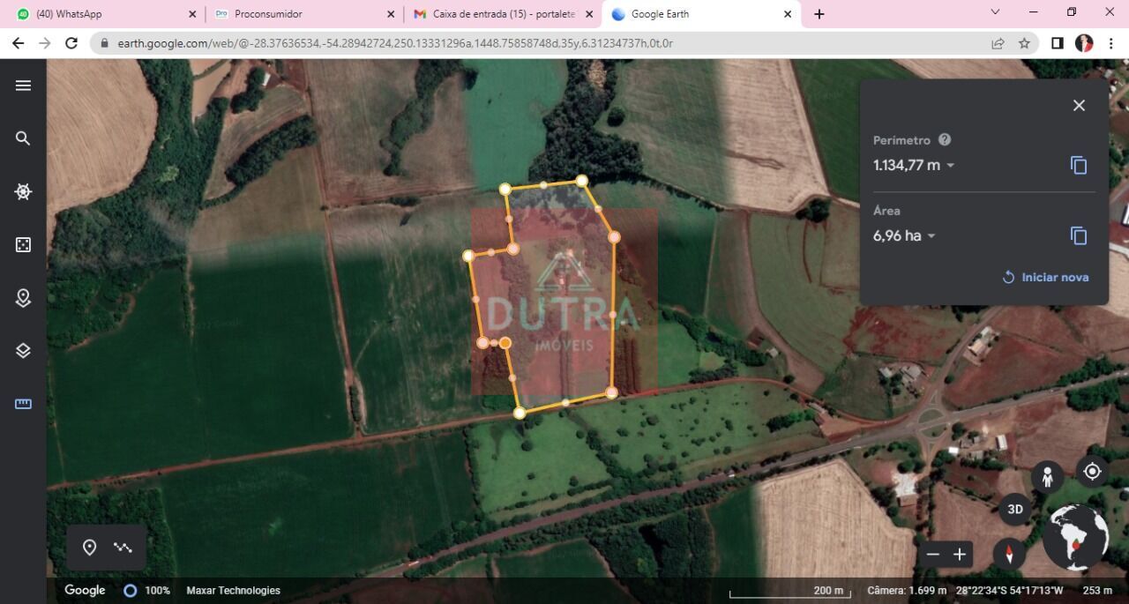Click the zoom in plus button
This screenshot has height=604, width=1129.
click(960, 555)
